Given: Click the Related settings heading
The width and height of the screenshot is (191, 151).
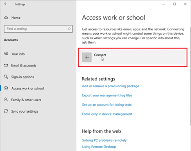Looking at the screenshot, I should 98,79.
